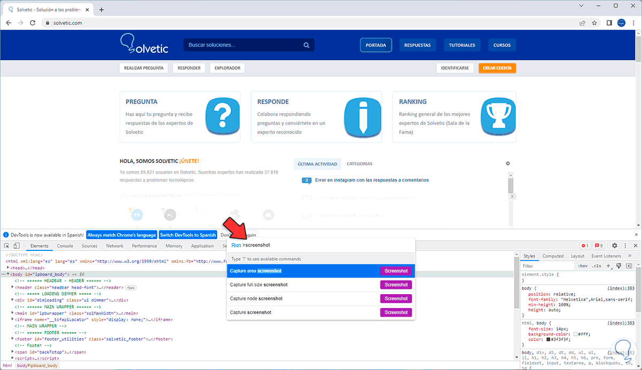Click the issues counter badge showing 9
The width and height of the screenshot is (642, 370).
[x=599, y=246]
